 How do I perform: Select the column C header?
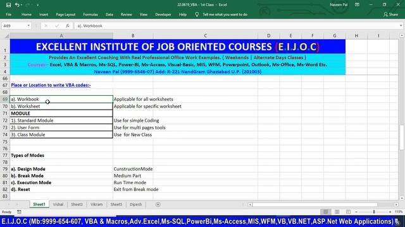[205, 36]
